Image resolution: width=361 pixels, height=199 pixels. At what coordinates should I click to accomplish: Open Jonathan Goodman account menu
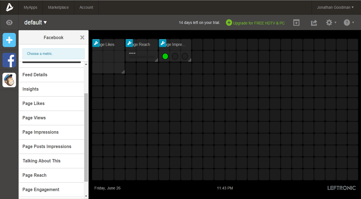(x=335, y=7)
